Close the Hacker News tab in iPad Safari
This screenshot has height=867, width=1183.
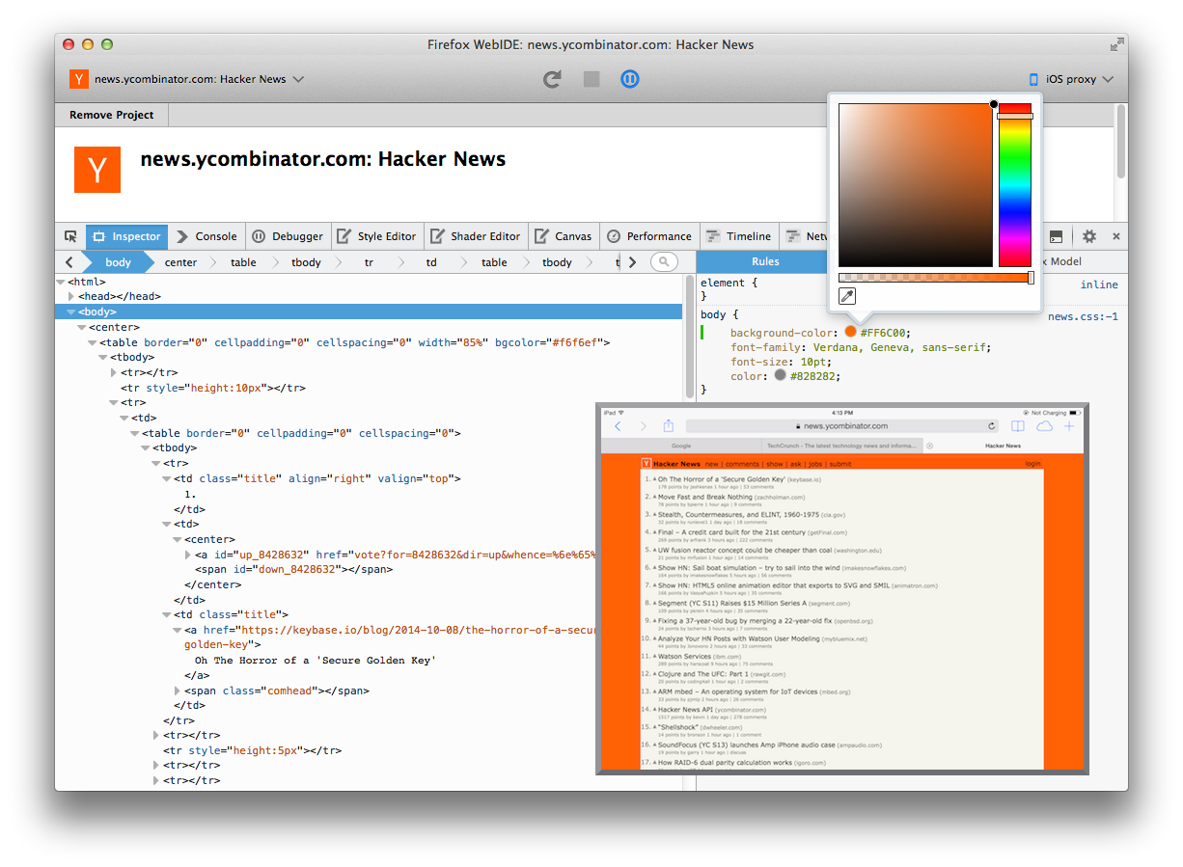point(930,446)
